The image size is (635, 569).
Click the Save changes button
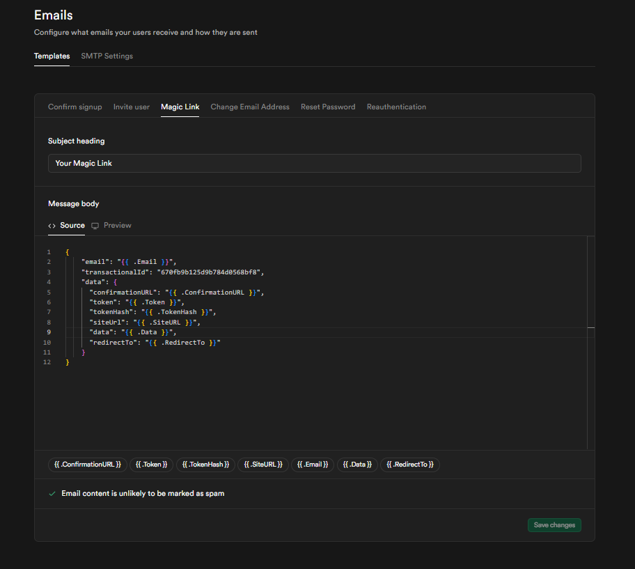554,525
